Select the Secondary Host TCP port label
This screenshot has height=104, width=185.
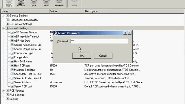[28, 74]
